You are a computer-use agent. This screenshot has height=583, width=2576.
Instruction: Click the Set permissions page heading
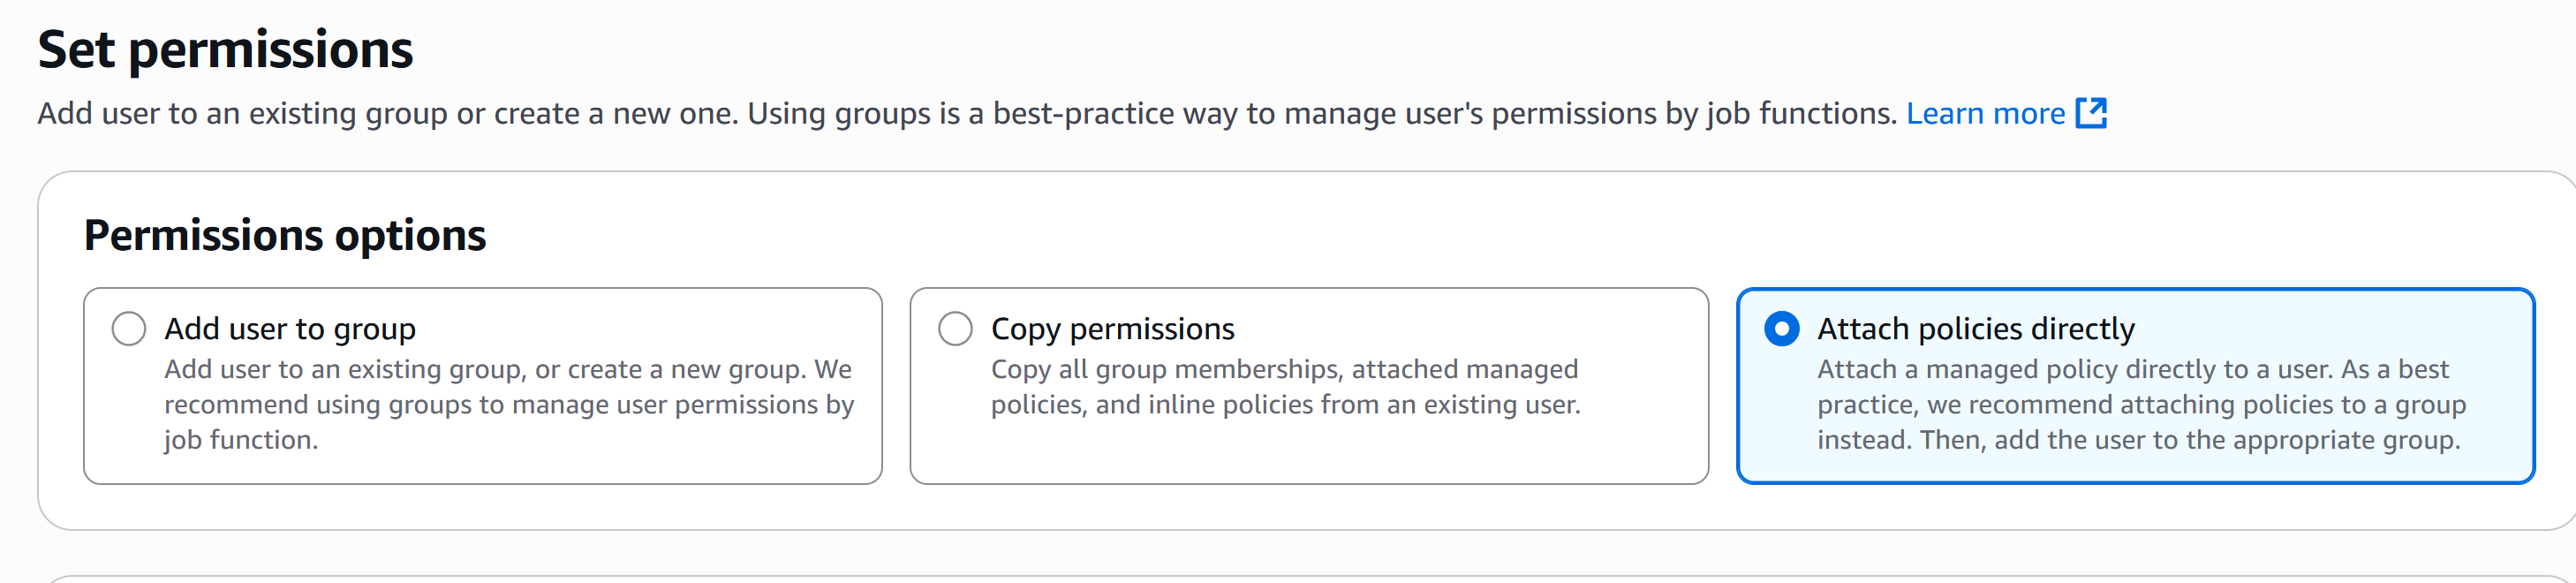pos(225,49)
